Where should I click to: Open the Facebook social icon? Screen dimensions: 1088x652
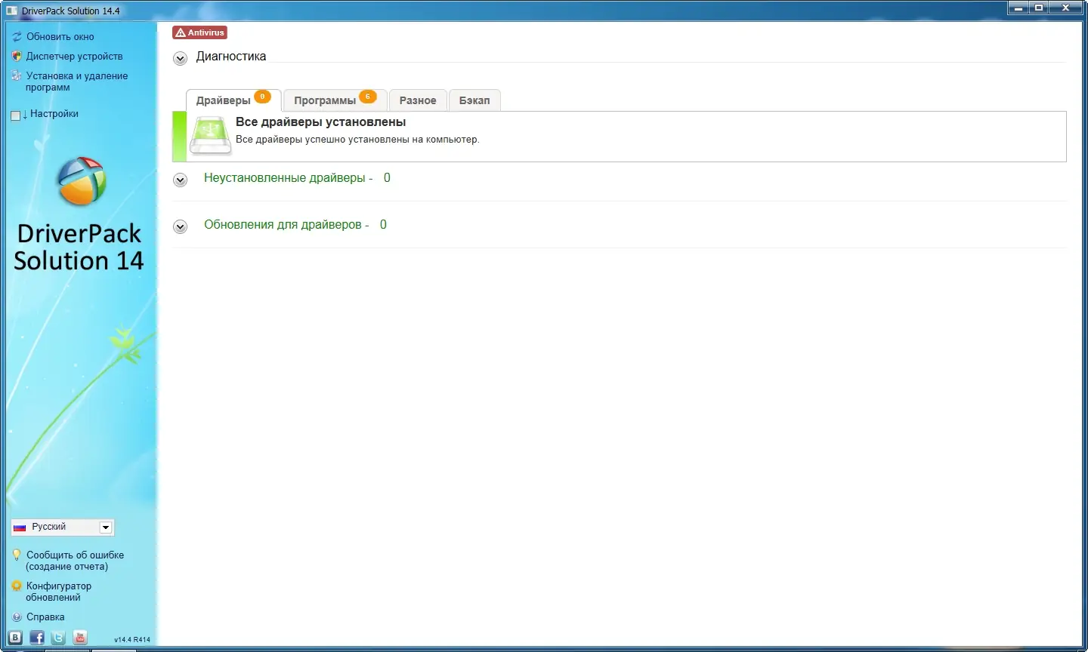click(37, 638)
